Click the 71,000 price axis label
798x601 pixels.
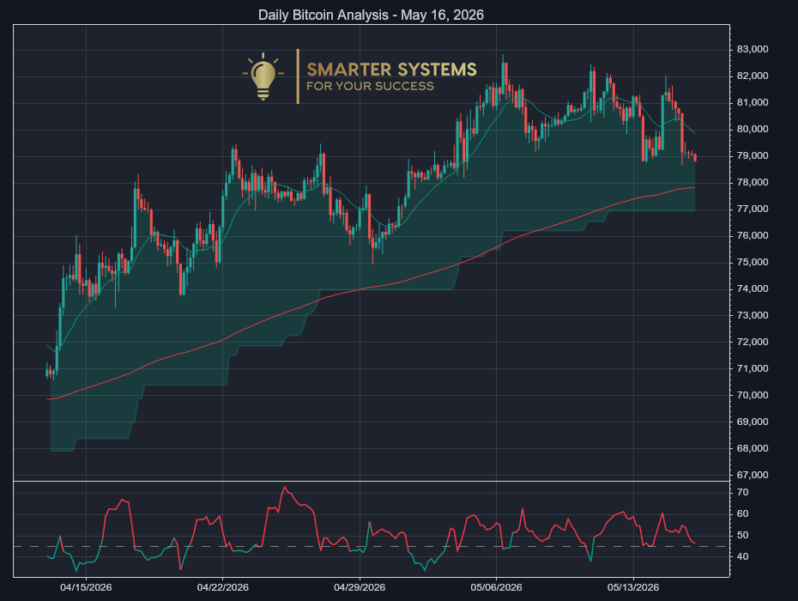pos(753,368)
